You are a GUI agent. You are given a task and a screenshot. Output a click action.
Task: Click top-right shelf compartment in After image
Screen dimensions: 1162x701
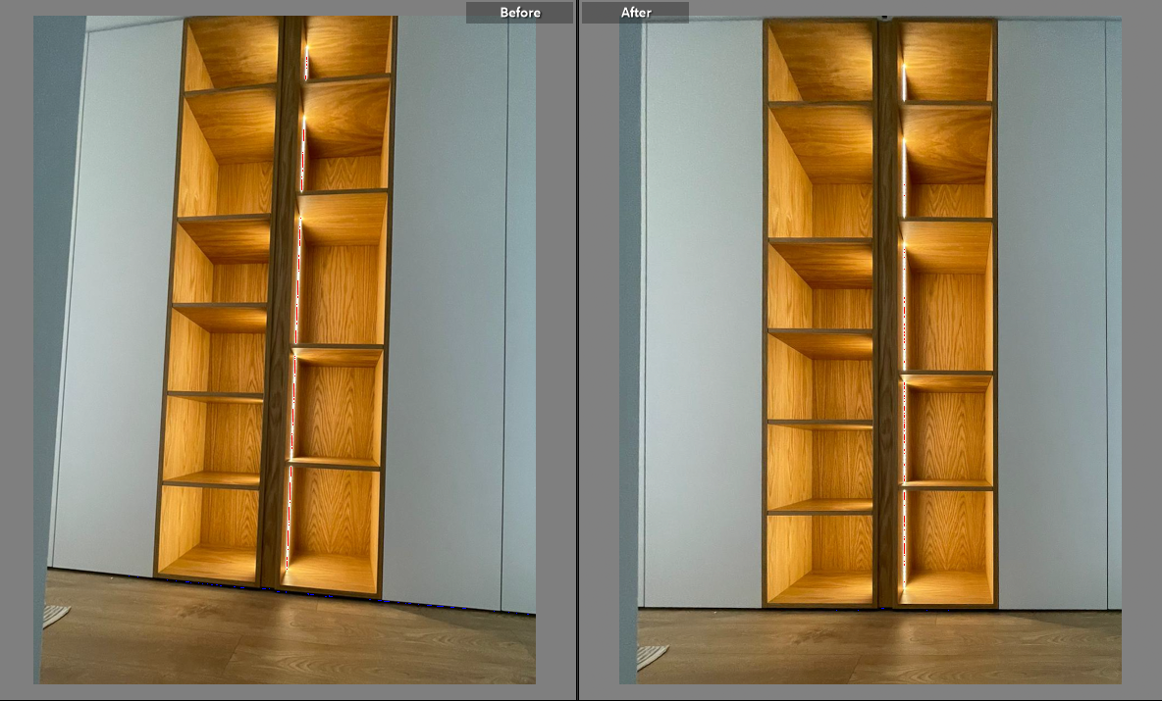click(947, 61)
